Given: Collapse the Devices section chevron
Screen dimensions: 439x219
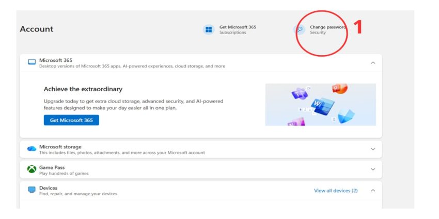Looking at the screenshot, I should (x=373, y=191).
